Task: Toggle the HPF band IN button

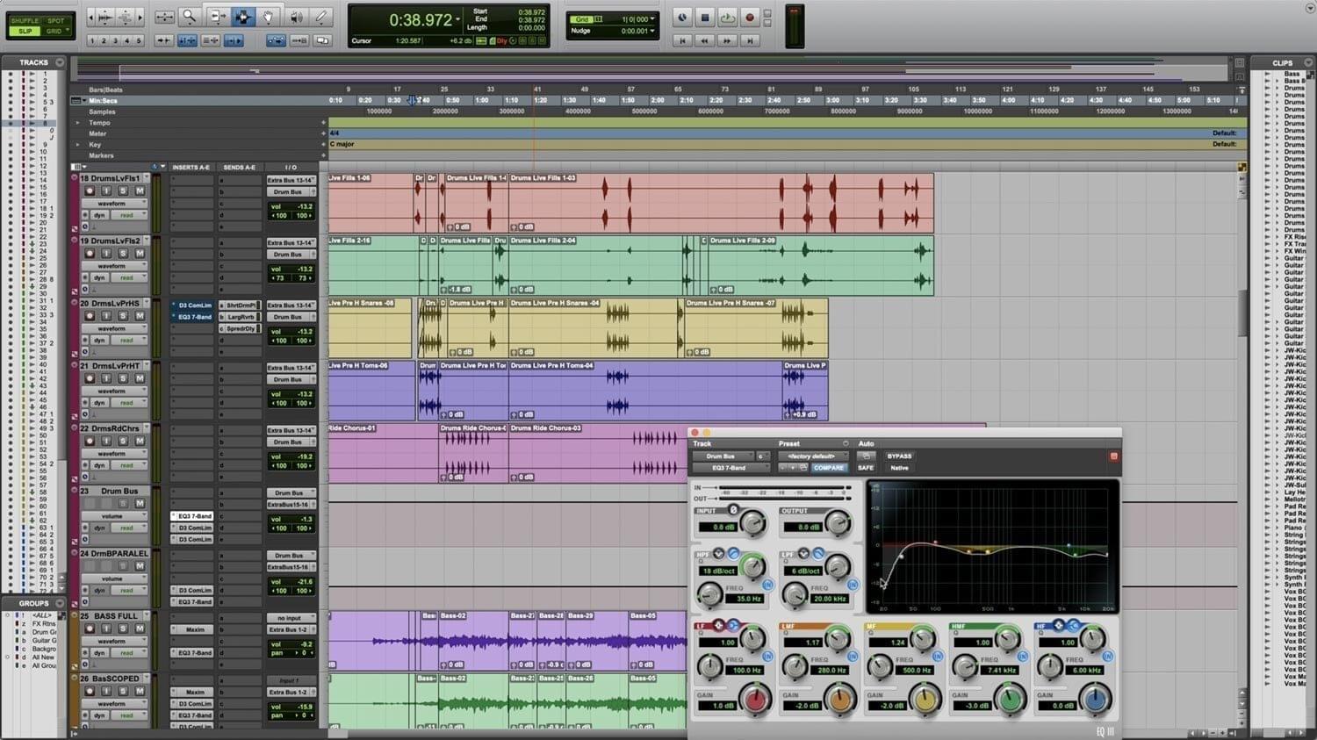Action: [x=766, y=584]
